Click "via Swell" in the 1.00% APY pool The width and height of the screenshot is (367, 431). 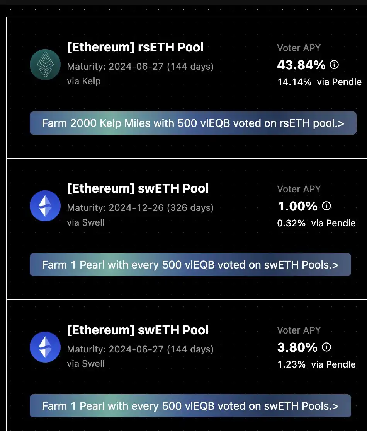pyautogui.click(x=86, y=222)
